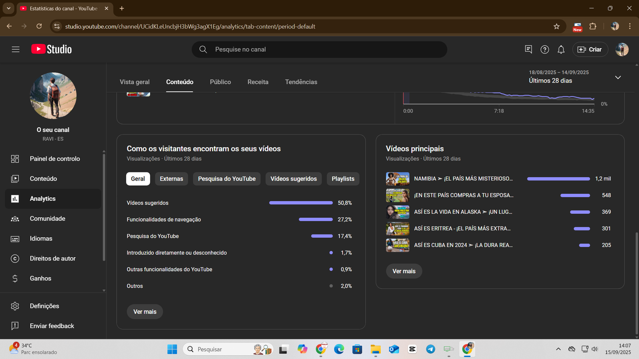Image resolution: width=639 pixels, height=359 pixels.
Task: Show hidden icons in system tray
Action: click(558, 349)
